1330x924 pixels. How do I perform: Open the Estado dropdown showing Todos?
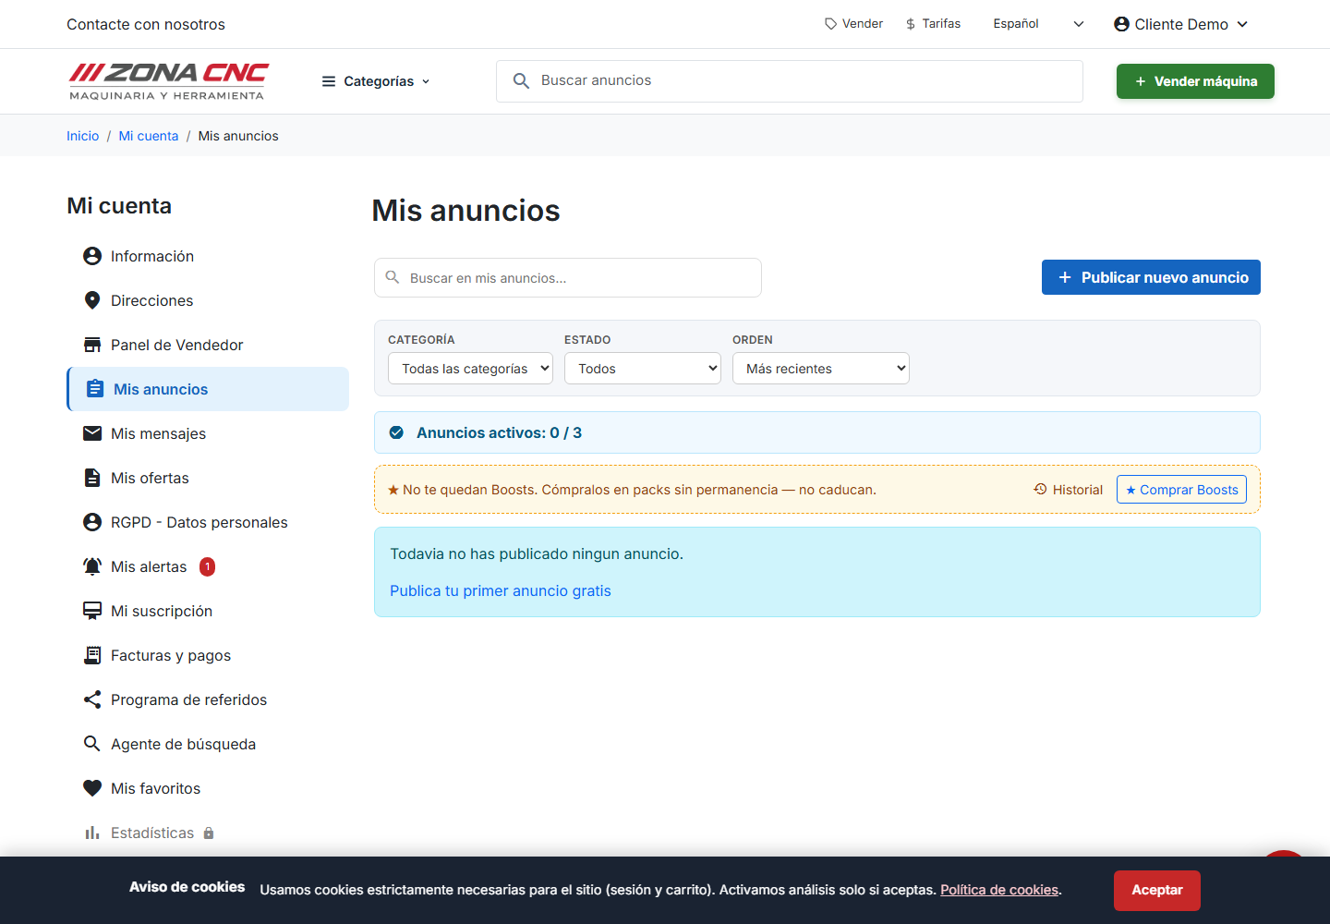(x=643, y=368)
